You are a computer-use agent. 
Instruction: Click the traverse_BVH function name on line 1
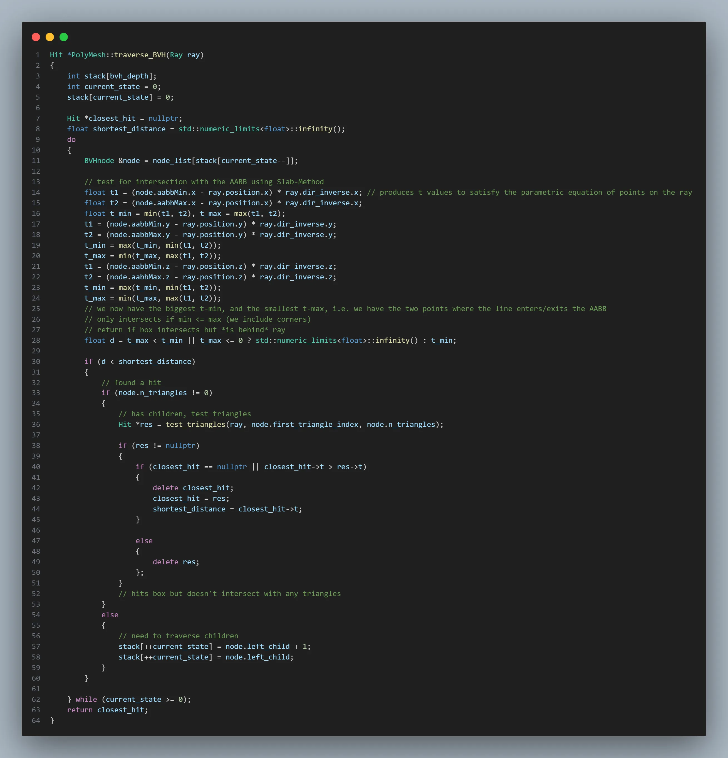[140, 55]
